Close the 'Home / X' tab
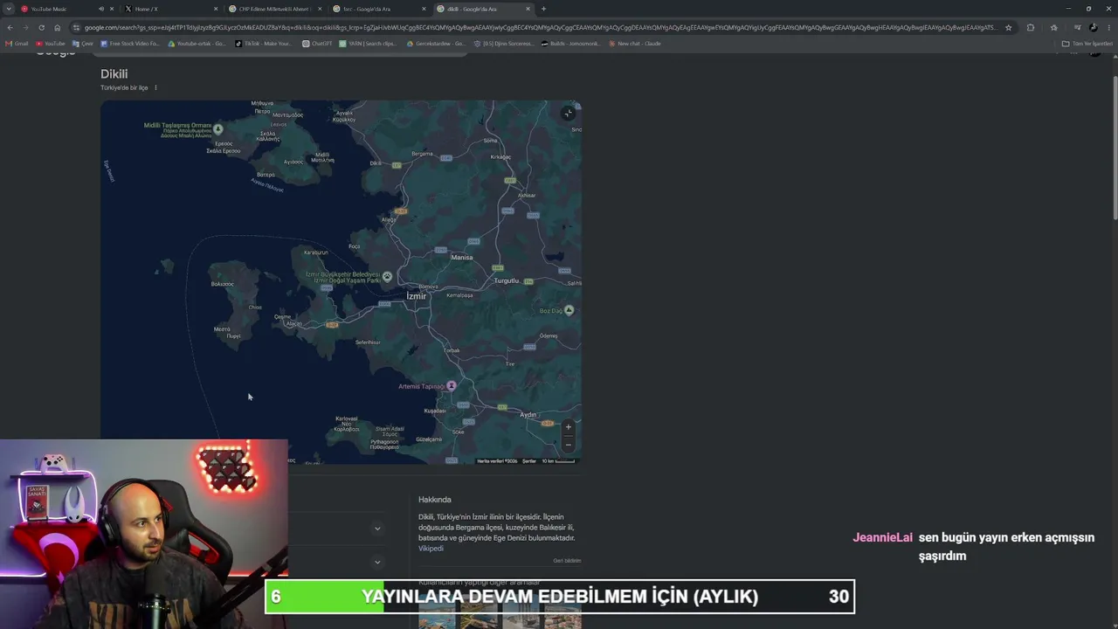The image size is (1118, 629). click(216, 9)
